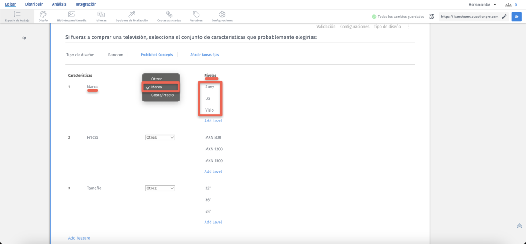Edit survey URL with pencil icon
The image size is (526, 244).
point(504,17)
